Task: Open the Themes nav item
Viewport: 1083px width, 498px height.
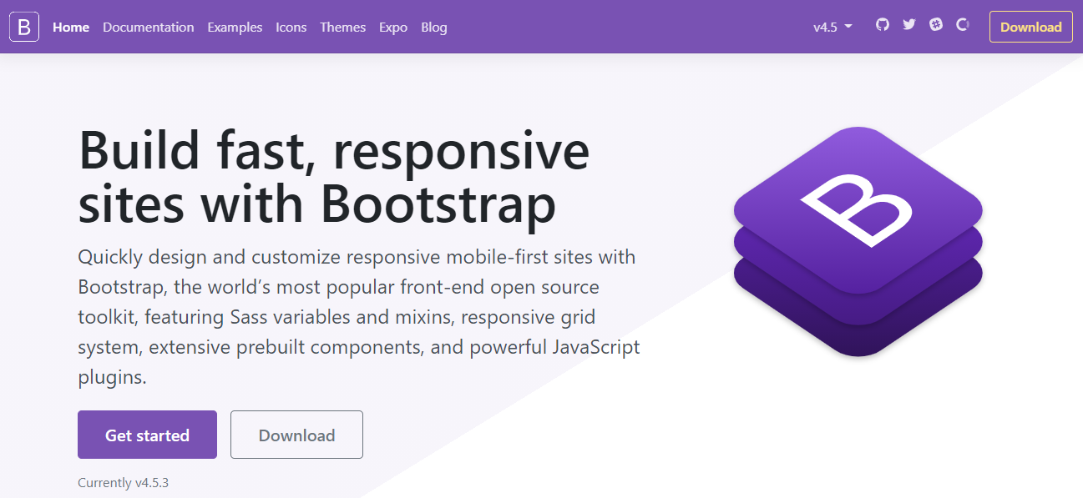Action: pyautogui.click(x=343, y=27)
